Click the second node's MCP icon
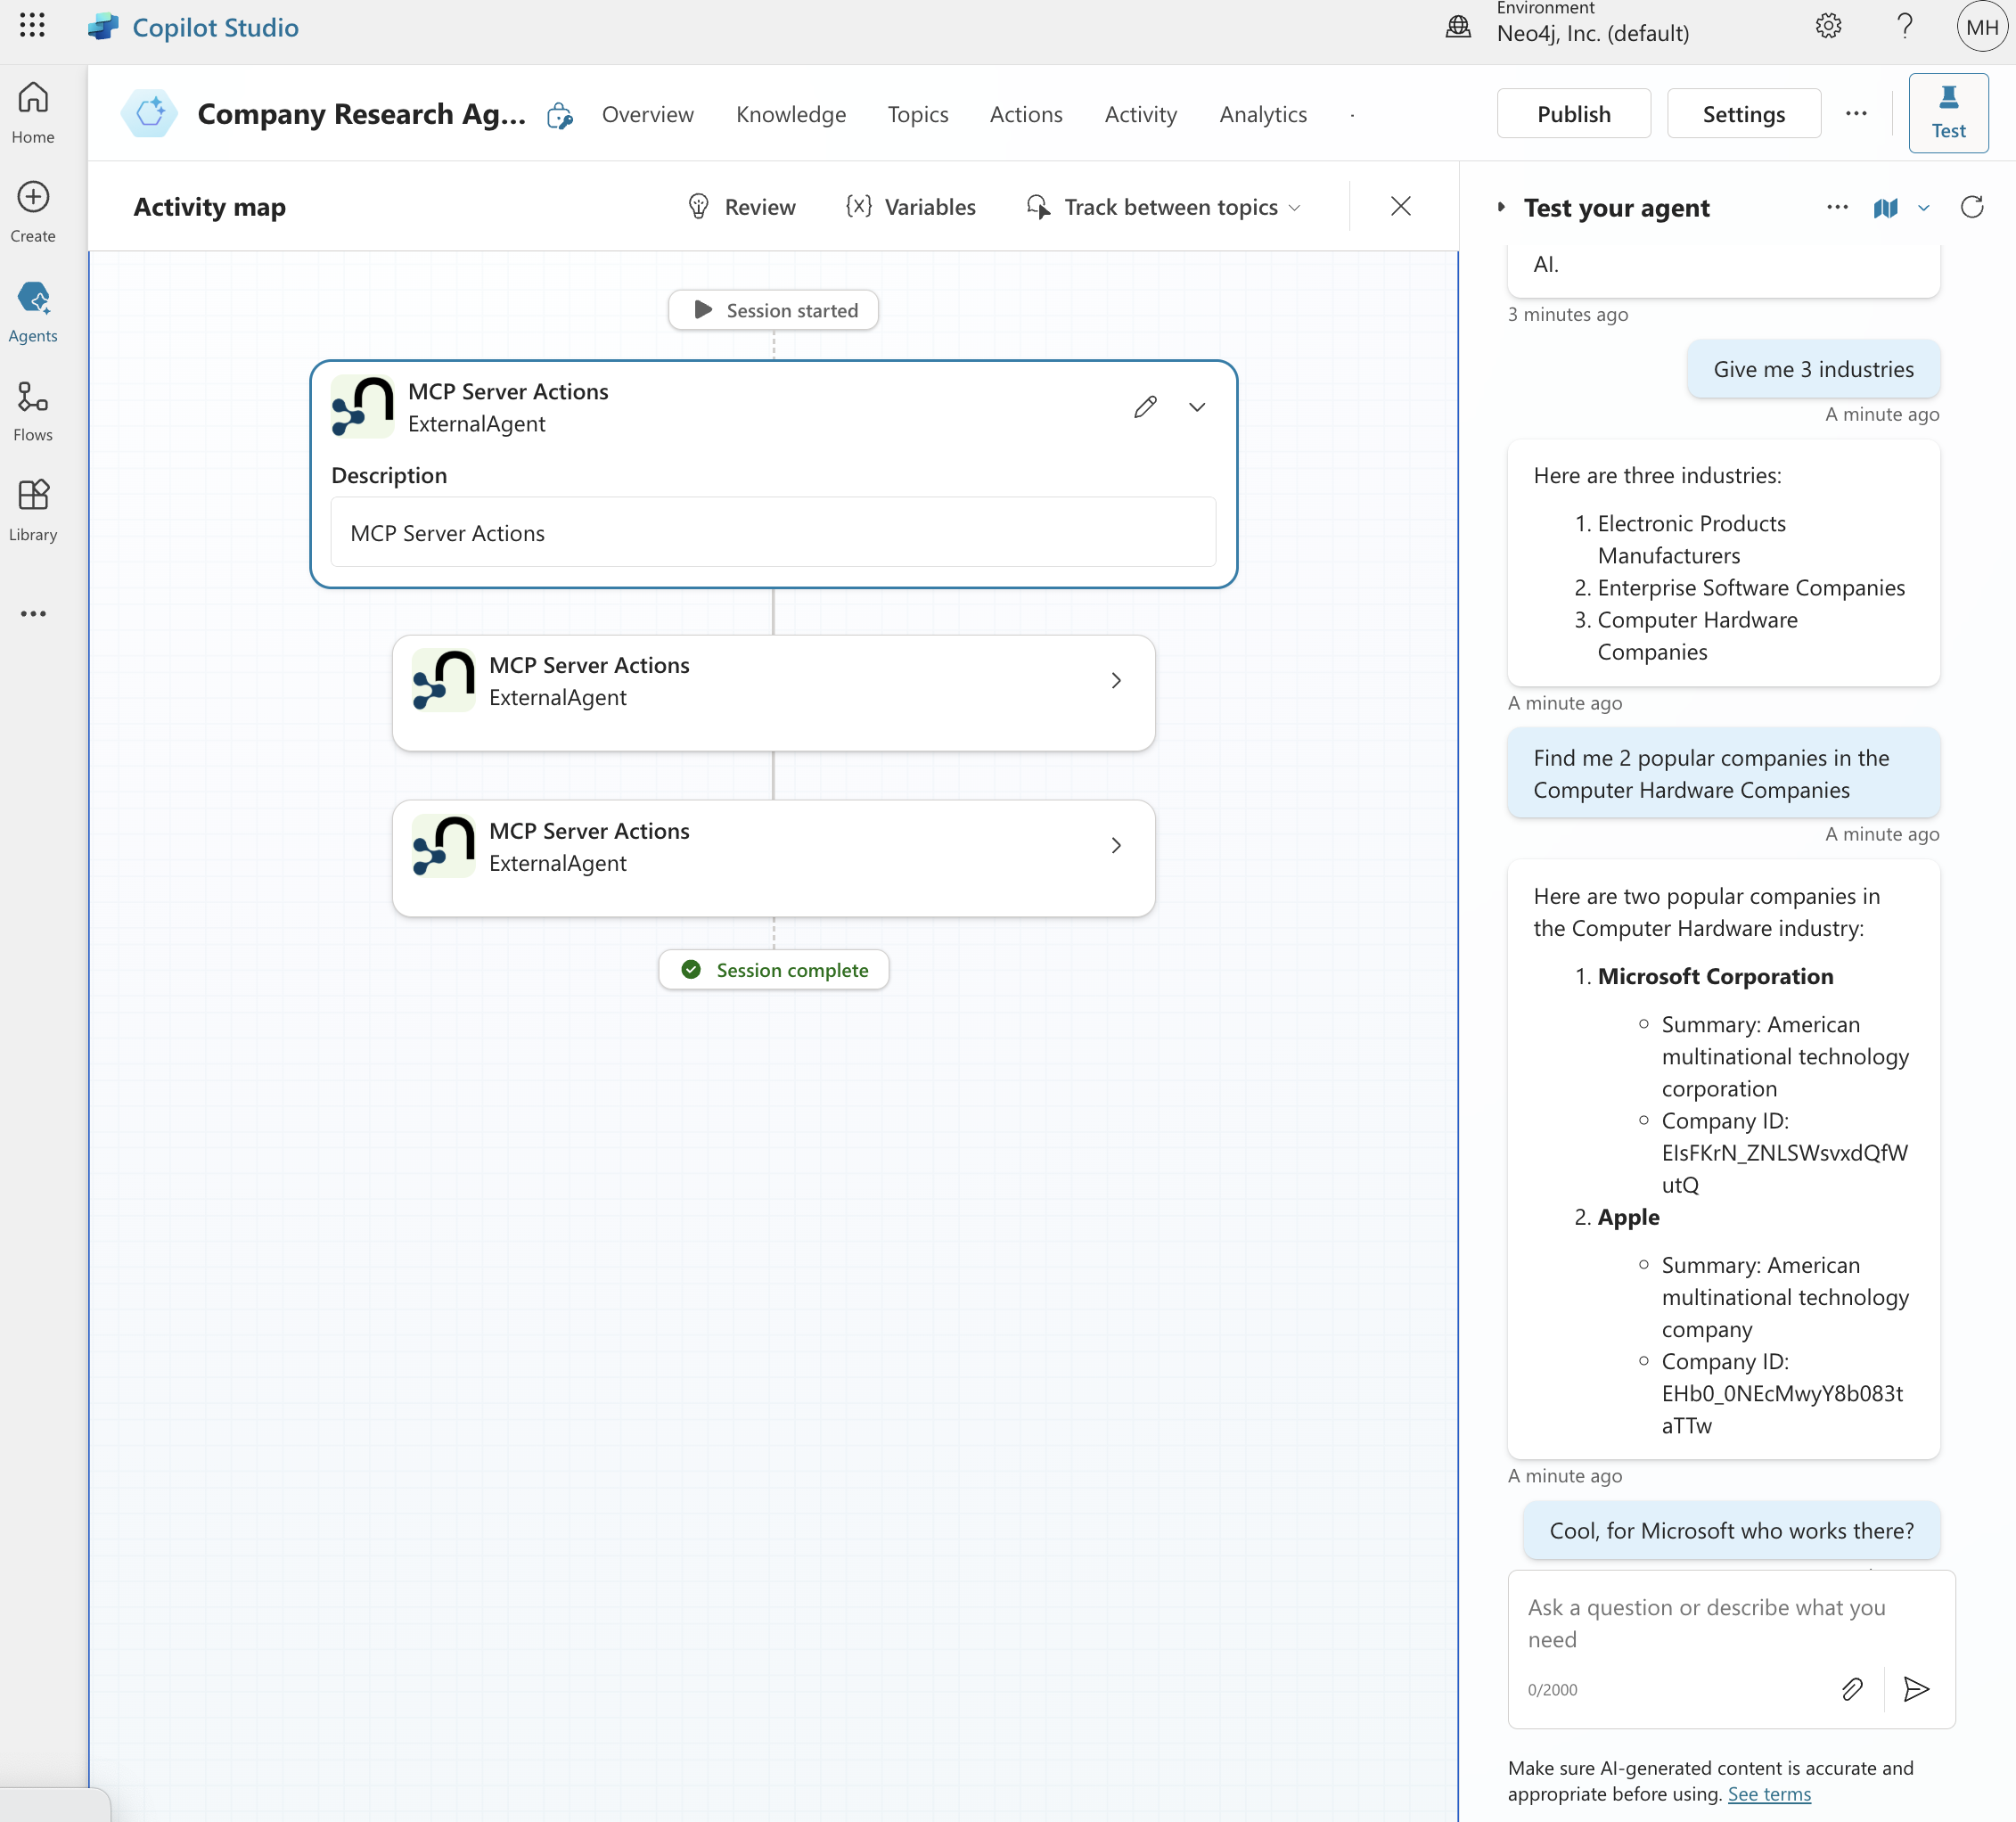The image size is (2016, 1822). [x=443, y=681]
